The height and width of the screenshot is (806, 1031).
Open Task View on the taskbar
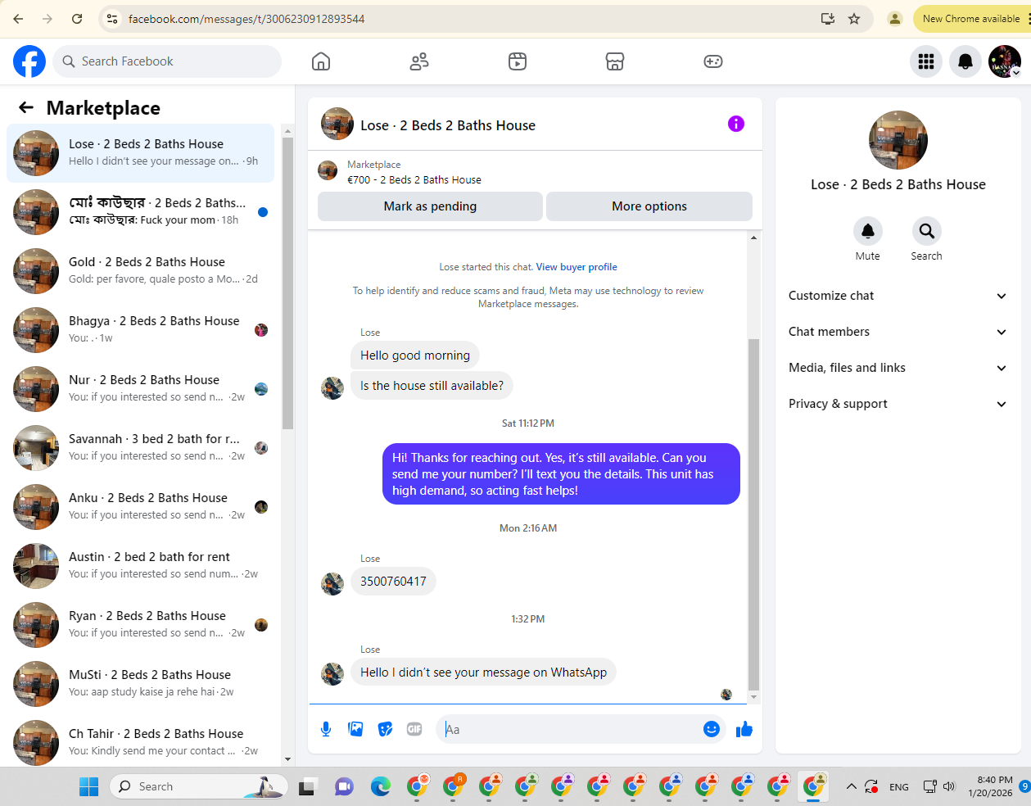[308, 786]
